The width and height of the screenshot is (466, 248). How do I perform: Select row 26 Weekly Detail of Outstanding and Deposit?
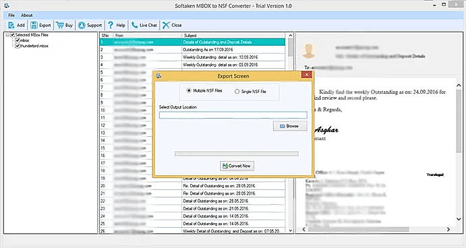tap(192, 230)
